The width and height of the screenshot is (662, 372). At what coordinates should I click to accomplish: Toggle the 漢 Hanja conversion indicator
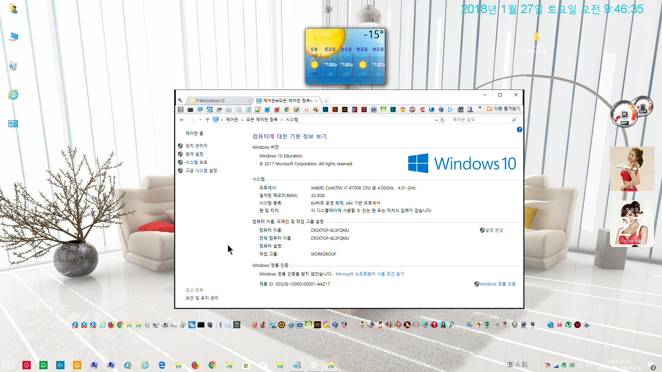click(525, 364)
